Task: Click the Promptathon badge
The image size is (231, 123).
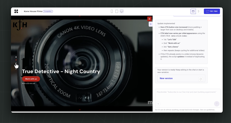Action: [x=48, y=11]
